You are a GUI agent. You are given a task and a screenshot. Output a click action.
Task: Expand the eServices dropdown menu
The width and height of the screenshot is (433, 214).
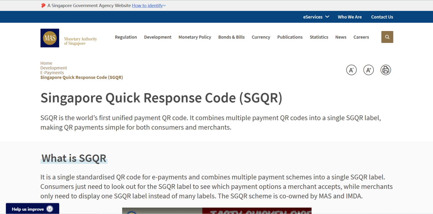pyautogui.click(x=312, y=17)
